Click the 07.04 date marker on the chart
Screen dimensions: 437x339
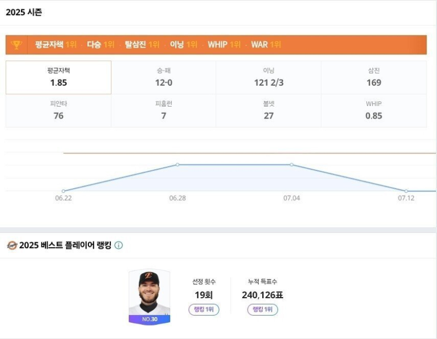point(293,198)
